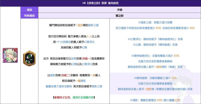Click note "※精神崩壞:攻擊相關能力減少 20%"
This screenshot has width=201, height=104.
click(x=155, y=78)
